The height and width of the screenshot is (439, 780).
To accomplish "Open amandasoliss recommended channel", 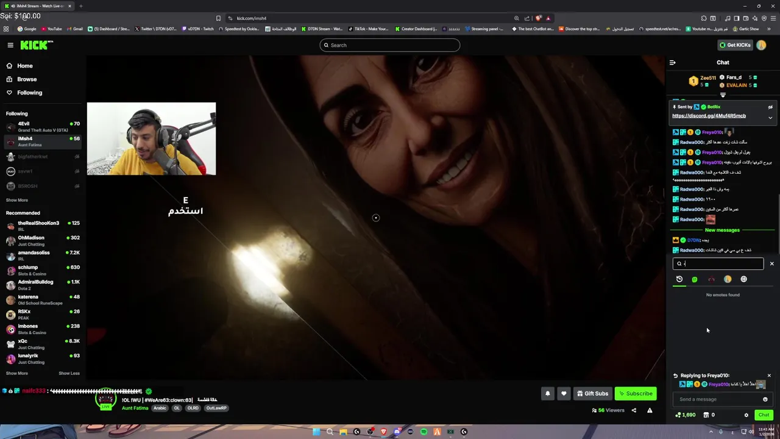I will (43, 255).
